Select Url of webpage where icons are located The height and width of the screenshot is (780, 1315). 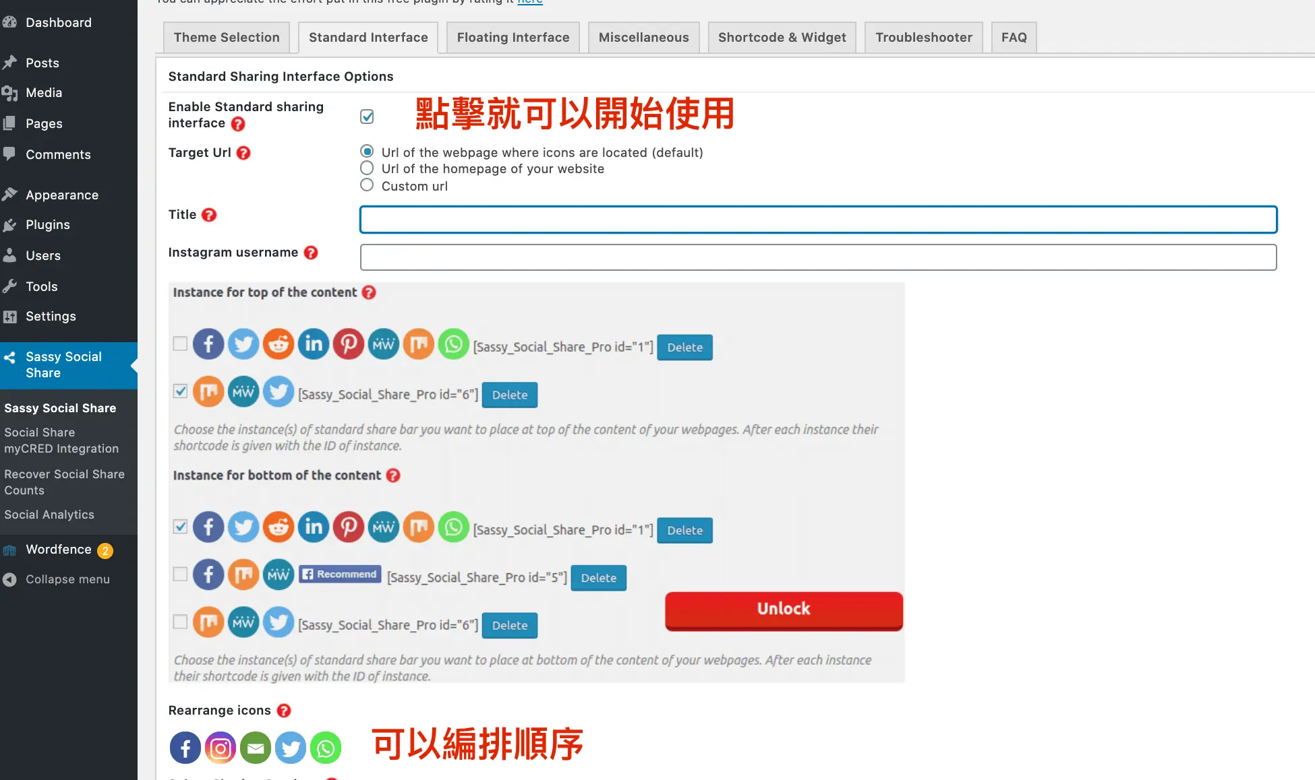pyautogui.click(x=367, y=151)
